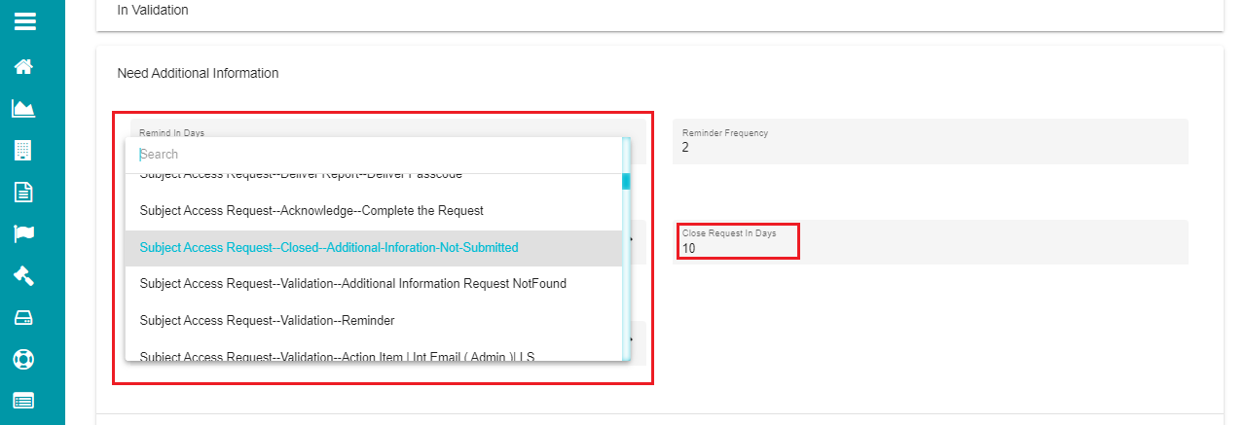This screenshot has width=1246, height=425.
Task: Click the building icon in sidebar
Action: point(24,150)
